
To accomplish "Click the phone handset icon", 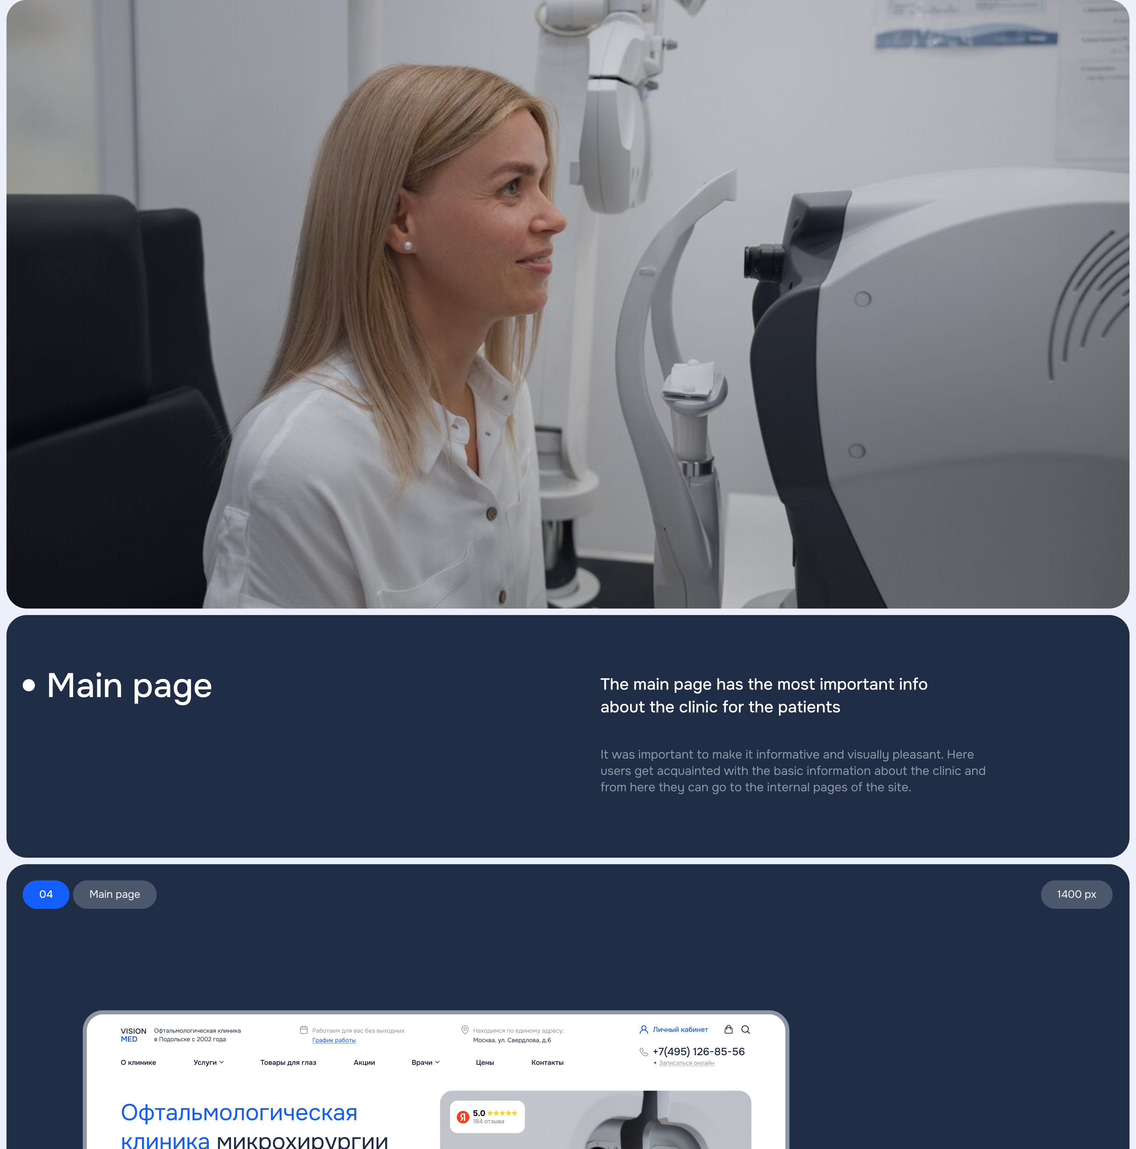I will [x=644, y=1052].
